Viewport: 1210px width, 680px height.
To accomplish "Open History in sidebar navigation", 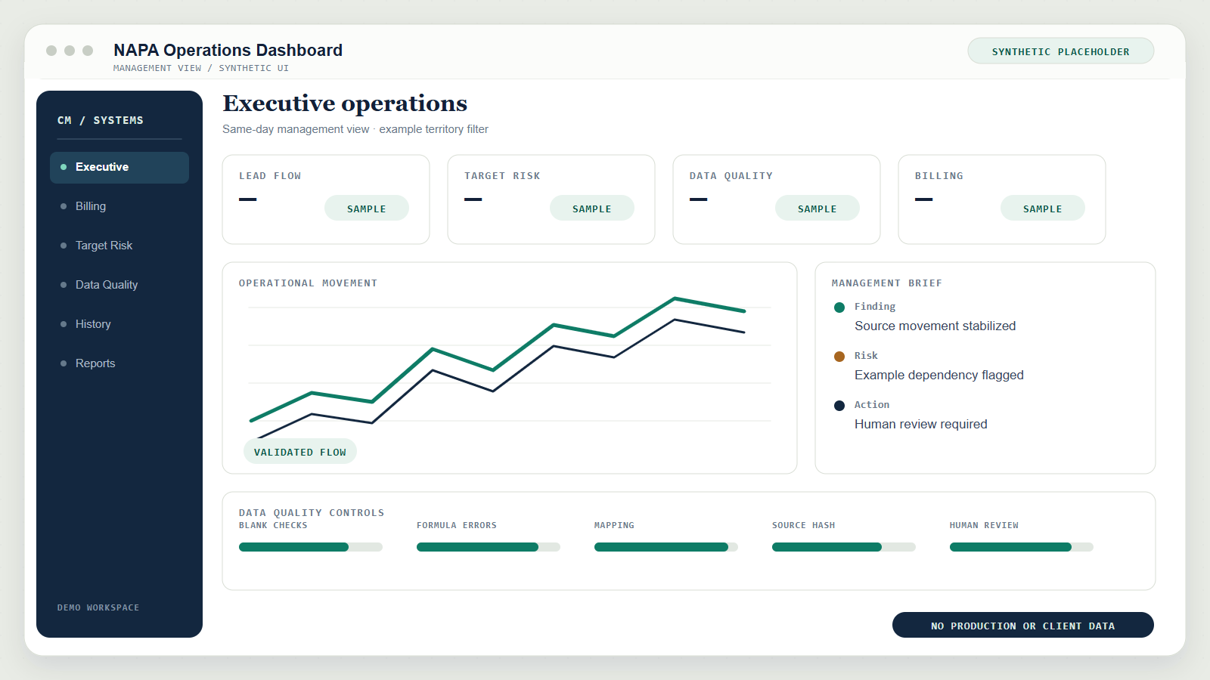I will pos(119,324).
